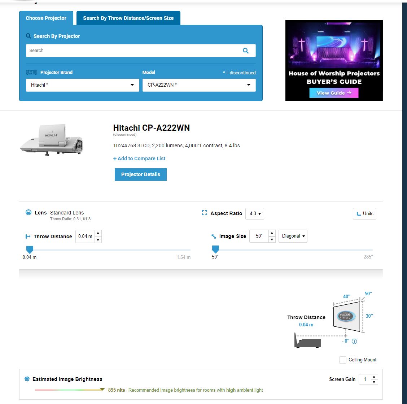
Task: Open the Model dropdown showing CP-A222WN
Action: 199,85
